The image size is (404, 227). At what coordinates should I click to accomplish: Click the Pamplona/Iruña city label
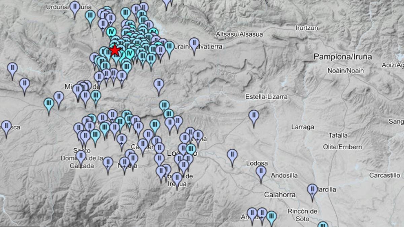[343, 56]
